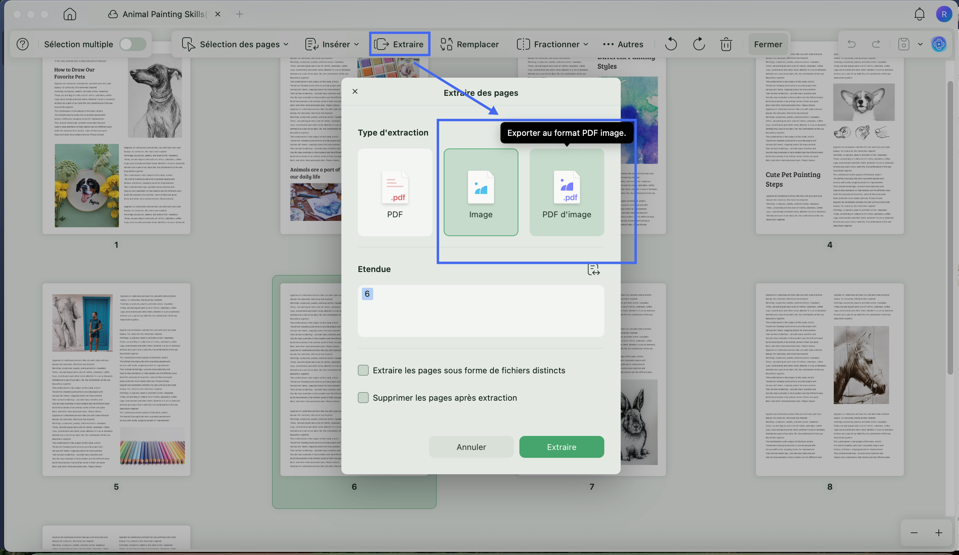
Task: Click the Annuler button
Action: pyautogui.click(x=471, y=447)
